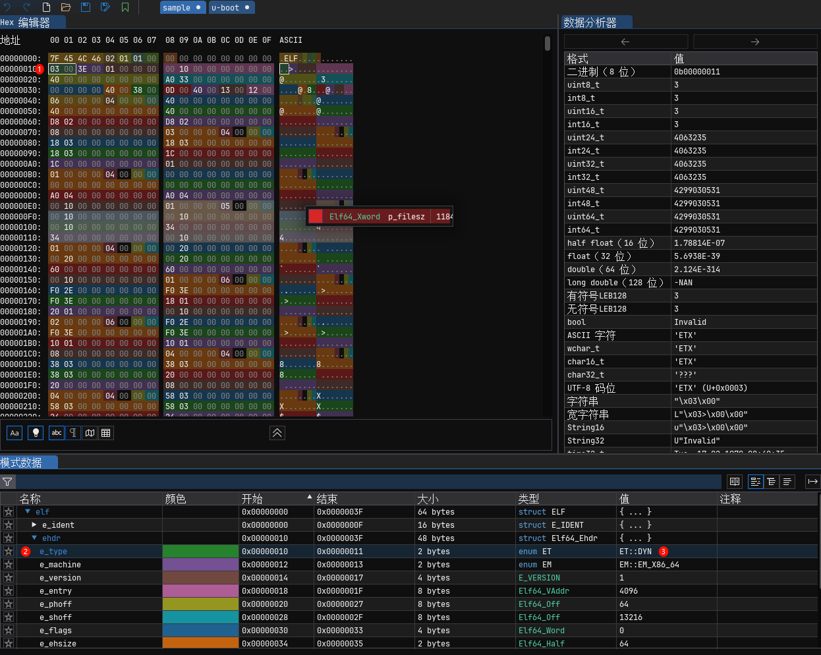Image resolution: width=821 pixels, height=655 pixels.
Task: Click the green color swatch for e_type
Action: (200, 552)
